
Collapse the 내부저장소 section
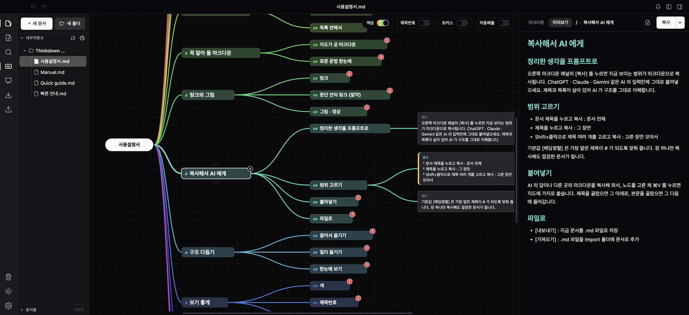22,38
